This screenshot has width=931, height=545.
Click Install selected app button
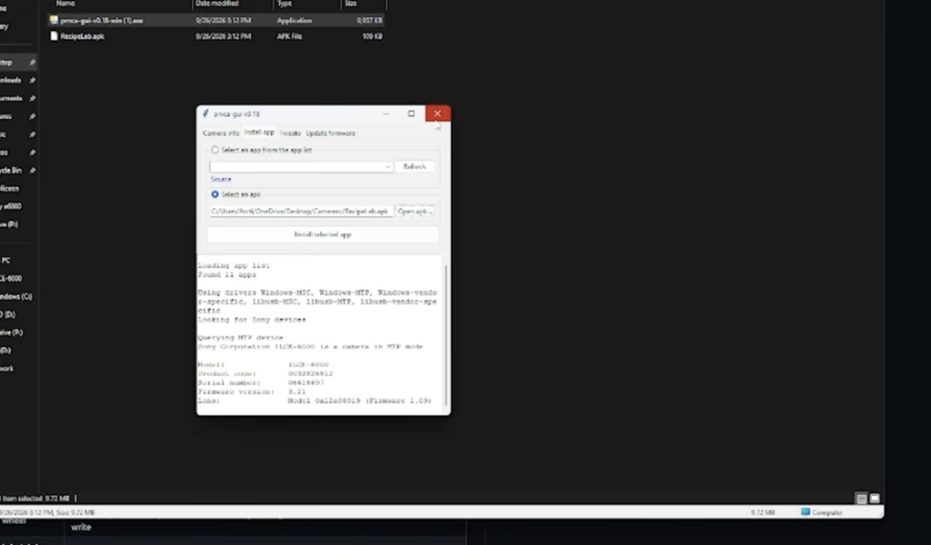coord(323,234)
